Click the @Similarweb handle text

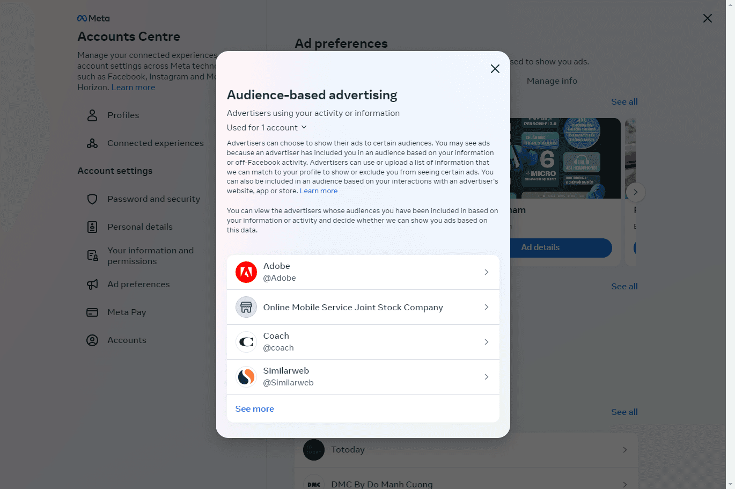(288, 383)
